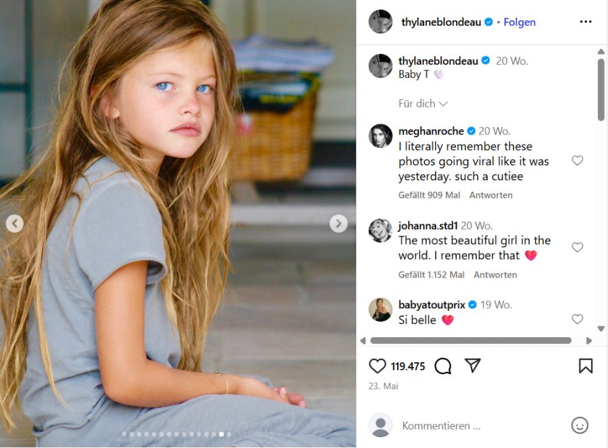Open babyatoutprix profile from username

(x=432, y=305)
